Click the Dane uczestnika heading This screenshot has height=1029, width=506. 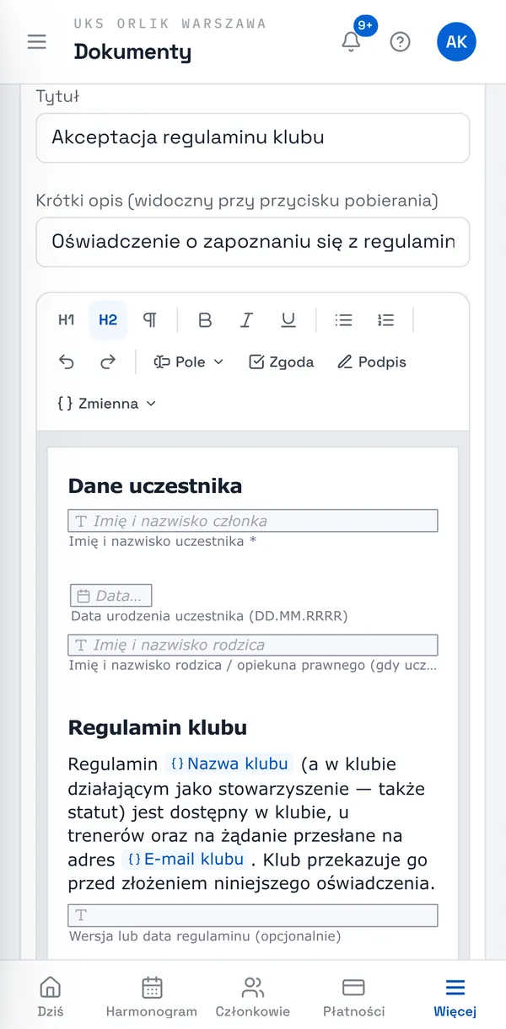tap(155, 486)
